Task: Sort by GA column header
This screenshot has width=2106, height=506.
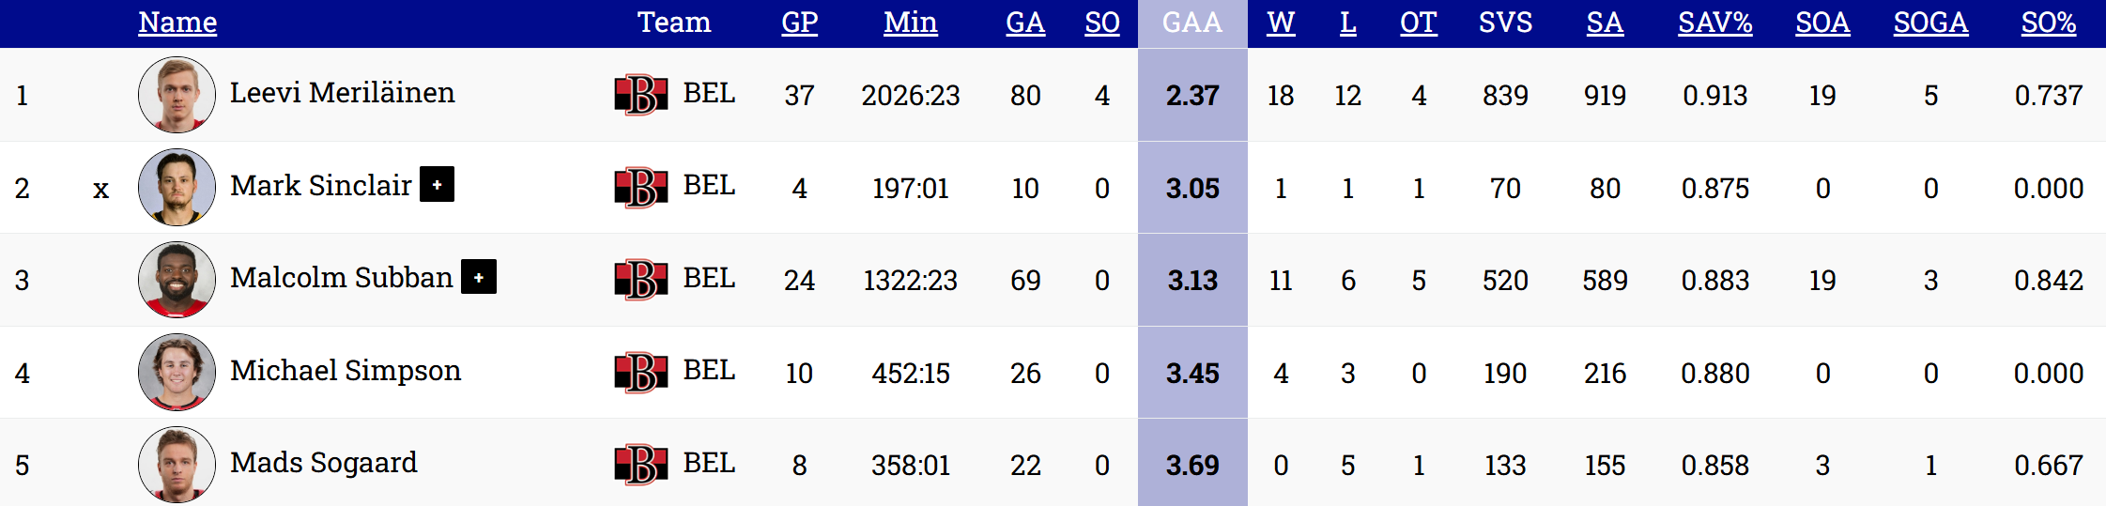Action: (1024, 23)
